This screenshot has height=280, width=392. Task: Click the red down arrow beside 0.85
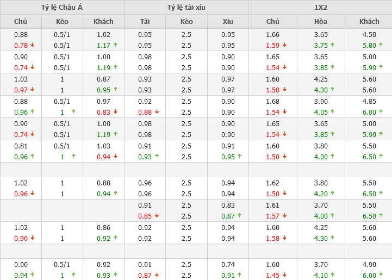(x=157, y=215)
